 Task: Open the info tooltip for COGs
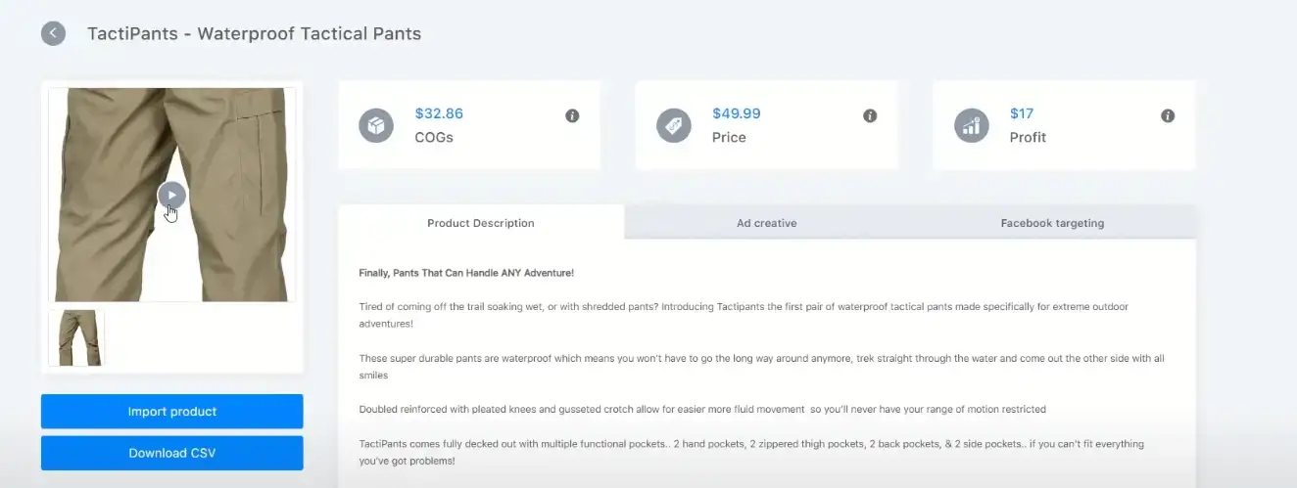tap(572, 115)
